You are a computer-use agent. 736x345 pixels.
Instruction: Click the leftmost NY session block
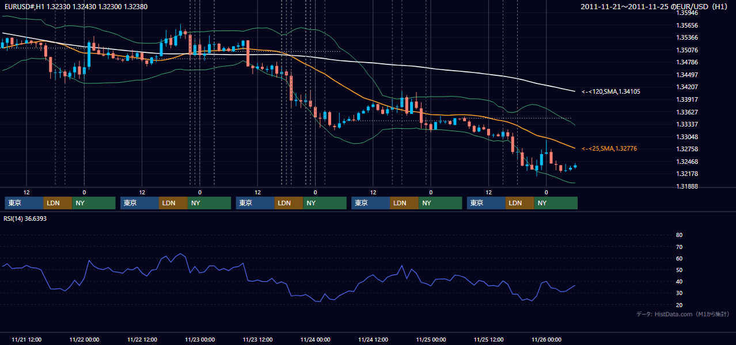coord(94,203)
